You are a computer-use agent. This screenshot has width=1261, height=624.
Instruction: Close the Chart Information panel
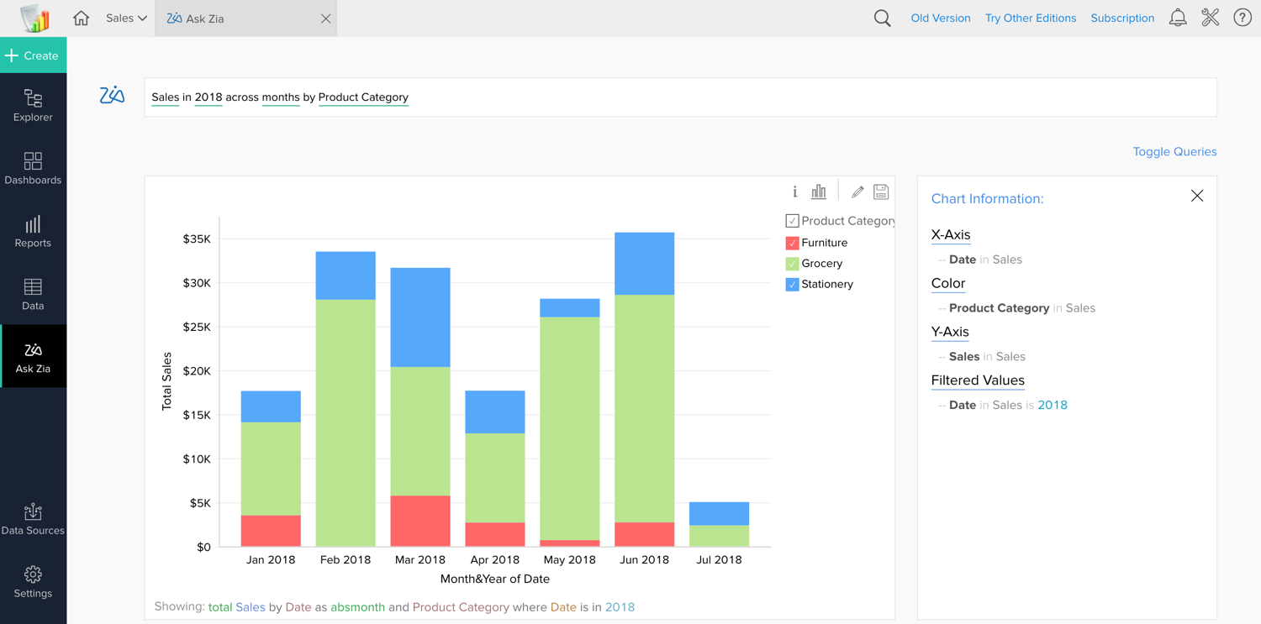point(1197,197)
